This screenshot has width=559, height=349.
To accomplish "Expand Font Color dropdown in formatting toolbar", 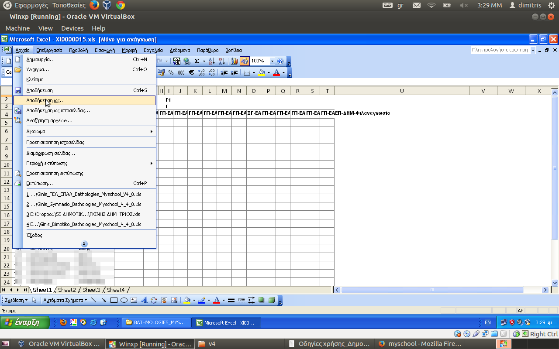I will [x=283, y=72].
